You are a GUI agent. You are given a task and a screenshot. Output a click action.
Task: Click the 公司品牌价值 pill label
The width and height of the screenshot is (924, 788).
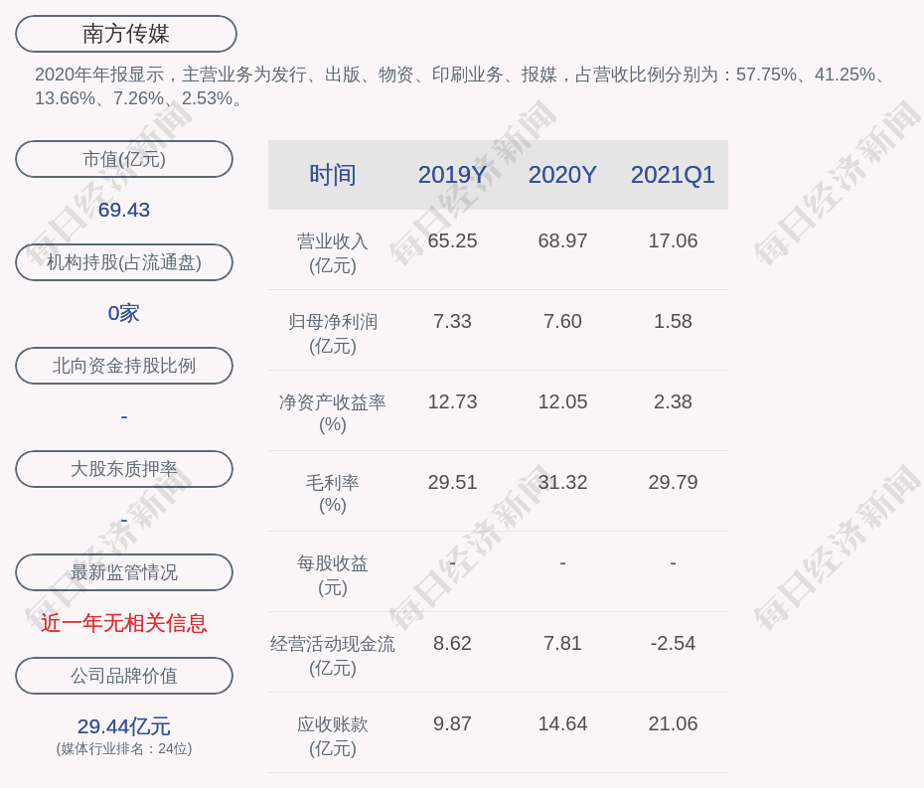point(124,676)
